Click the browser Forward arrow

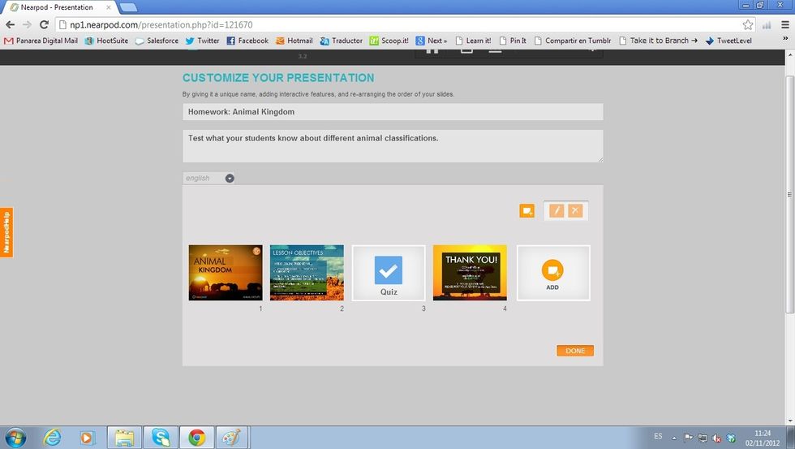(x=27, y=24)
